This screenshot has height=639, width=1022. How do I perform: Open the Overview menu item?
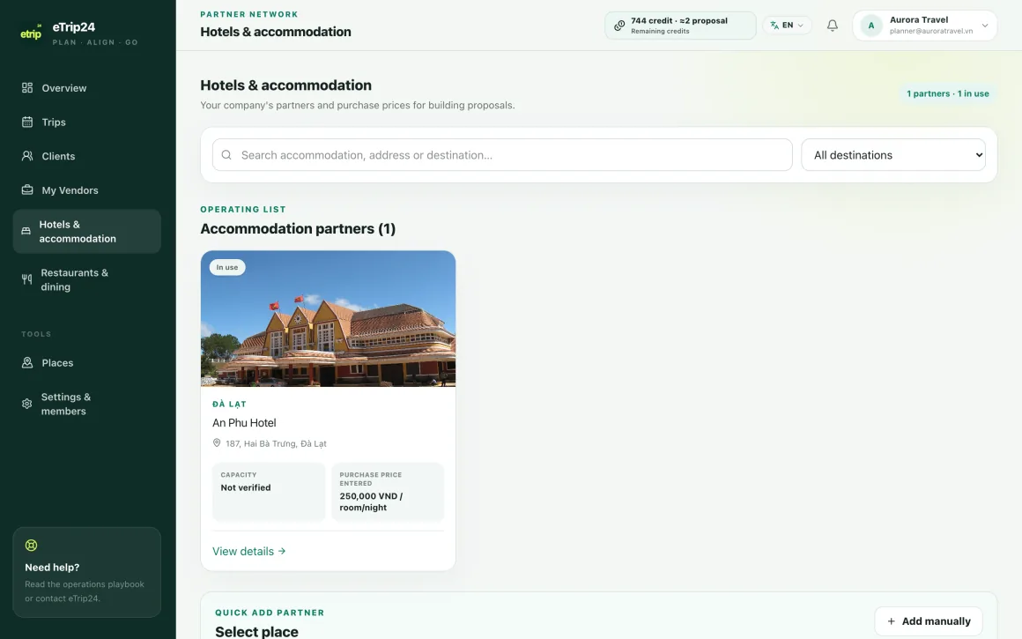coord(86,88)
